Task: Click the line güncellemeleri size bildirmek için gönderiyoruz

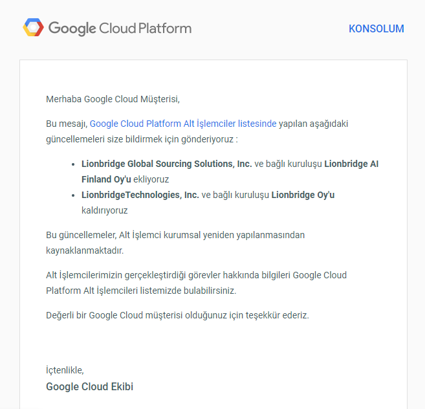Action: tap(142, 139)
